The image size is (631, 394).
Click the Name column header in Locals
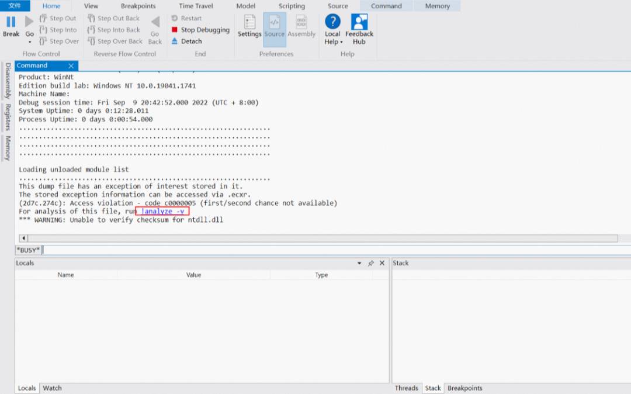pos(65,275)
